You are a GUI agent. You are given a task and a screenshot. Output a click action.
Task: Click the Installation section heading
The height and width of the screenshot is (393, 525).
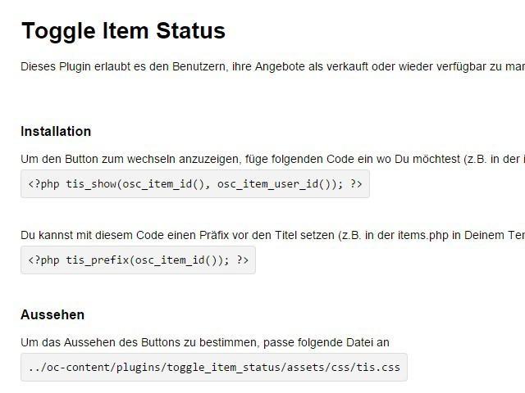pyautogui.click(x=56, y=131)
